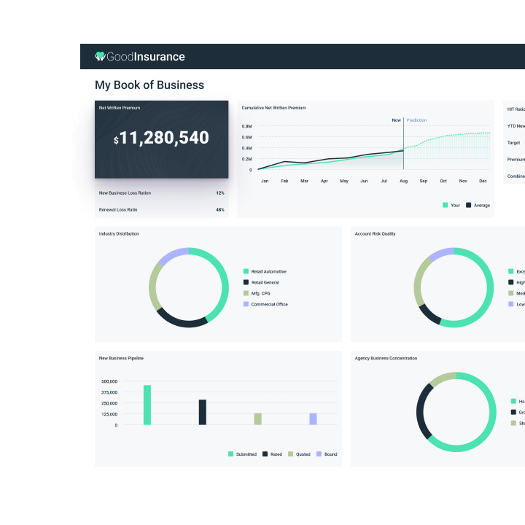Toggle the Mfg. CPG legend swatch
The width and height of the screenshot is (525, 525).
[x=246, y=293]
